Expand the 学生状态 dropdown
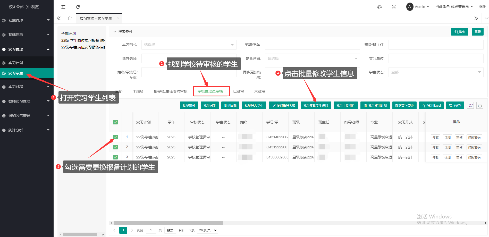 click(436, 72)
